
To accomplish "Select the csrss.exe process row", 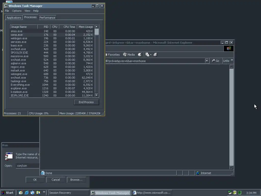I will [x=52, y=35].
